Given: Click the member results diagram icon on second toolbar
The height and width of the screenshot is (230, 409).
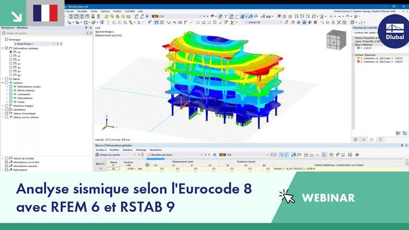Looking at the screenshot, I should 169,23.
